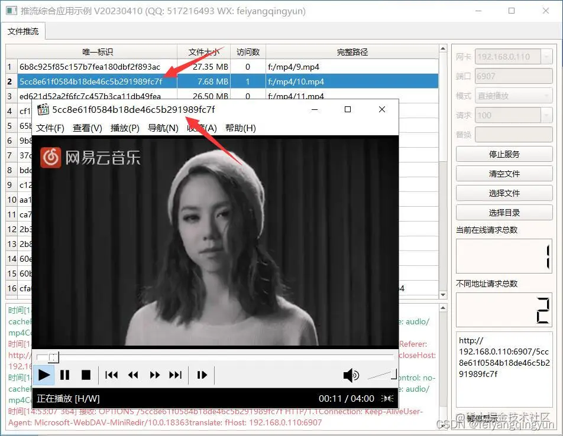This screenshot has width=563, height=436.
Task: Select row header number 16
Action: point(11,288)
